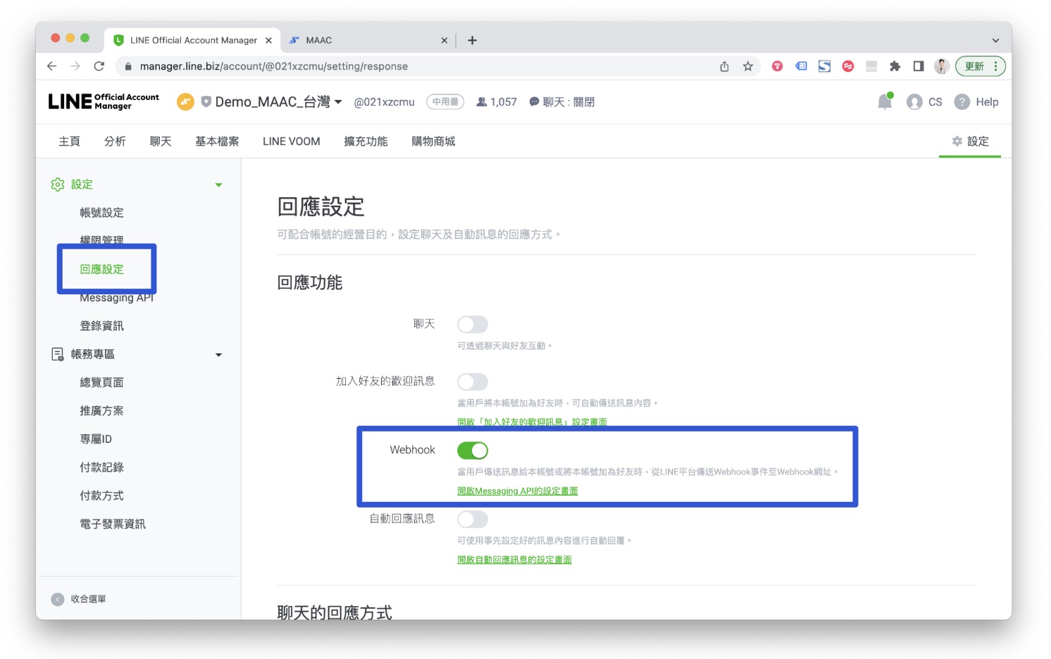Collapse the 帳務專區 sidebar section
The height and width of the screenshot is (659, 1051).
tap(218, 355)
